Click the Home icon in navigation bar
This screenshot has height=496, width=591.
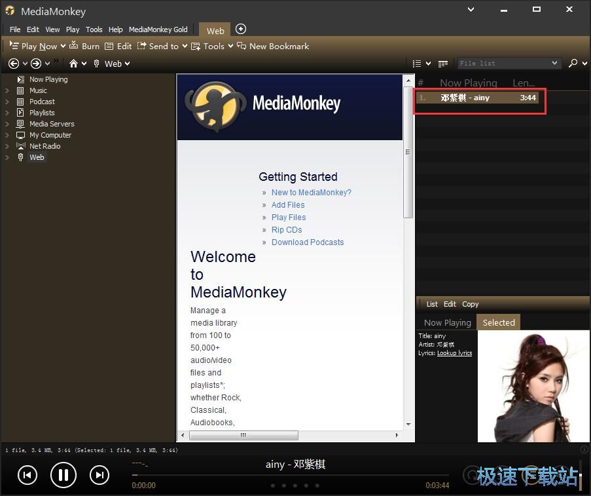coord(74,64)
